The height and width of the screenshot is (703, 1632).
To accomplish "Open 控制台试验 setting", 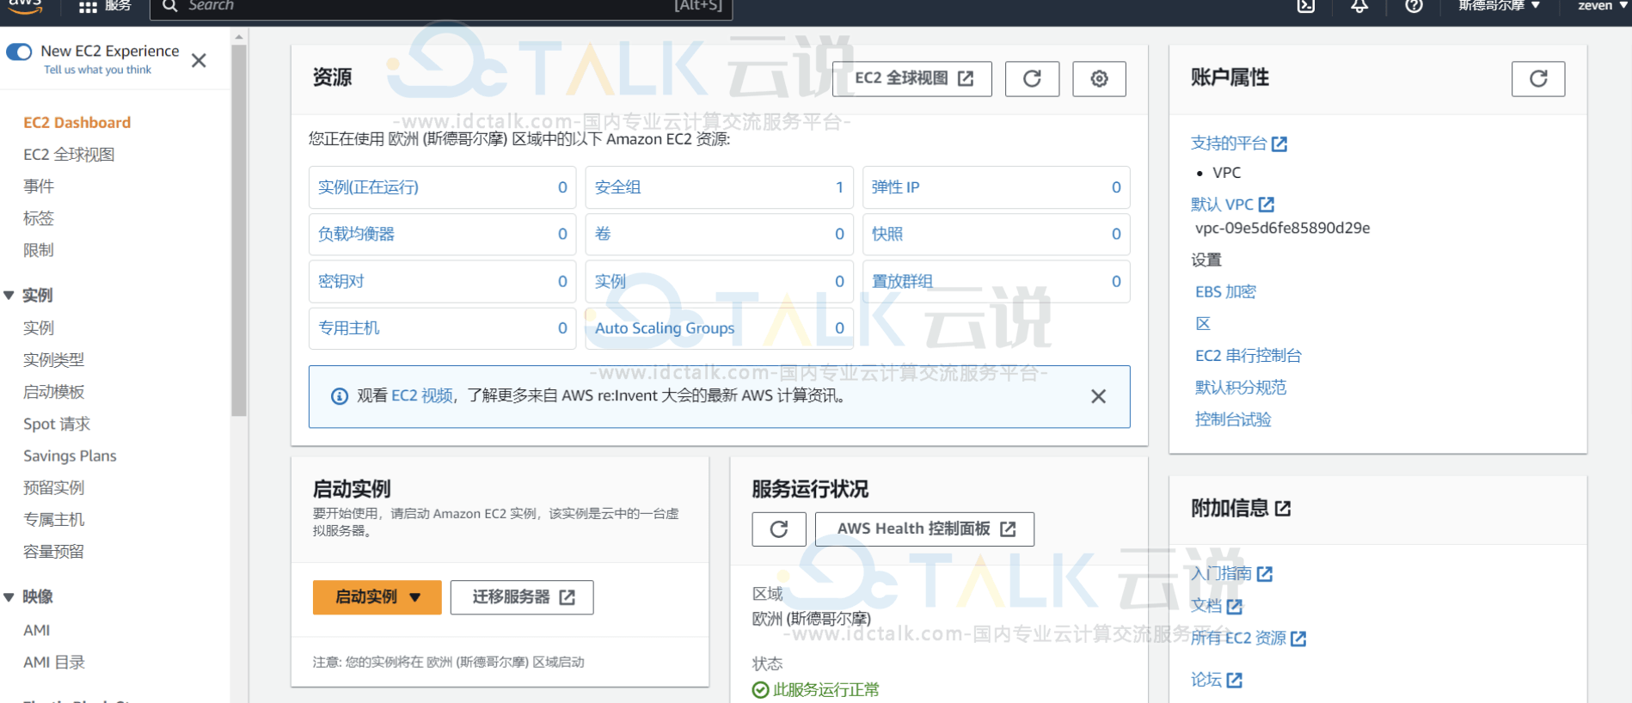I will 1233,419.
